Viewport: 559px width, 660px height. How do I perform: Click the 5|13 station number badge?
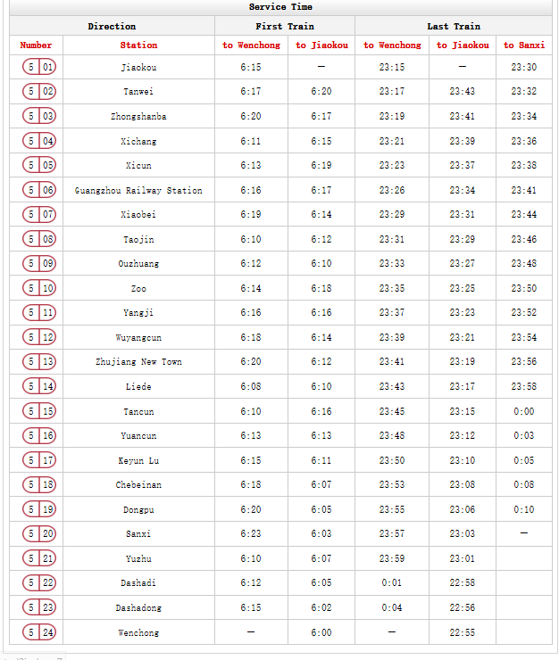(x=39, y=362)
